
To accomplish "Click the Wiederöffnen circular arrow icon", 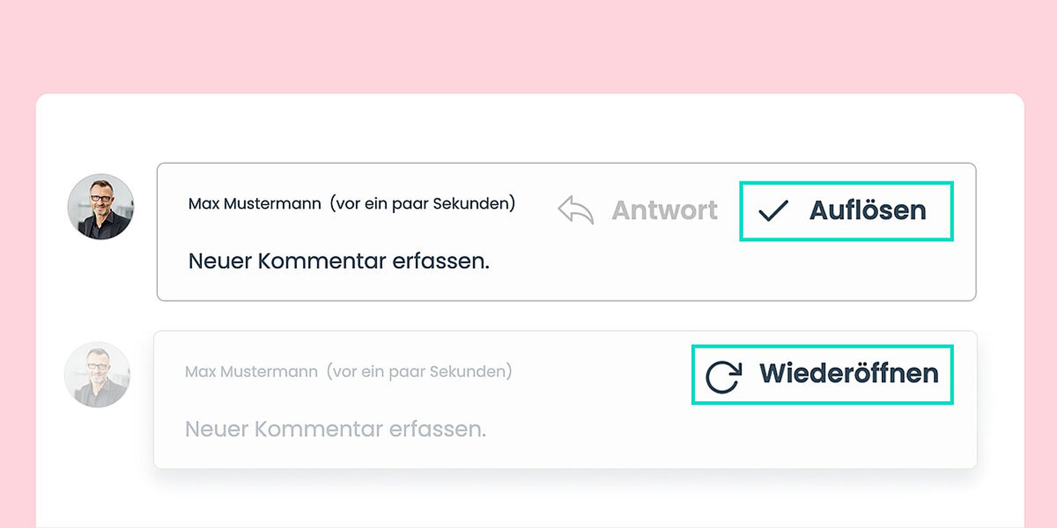I will [723, 377].
